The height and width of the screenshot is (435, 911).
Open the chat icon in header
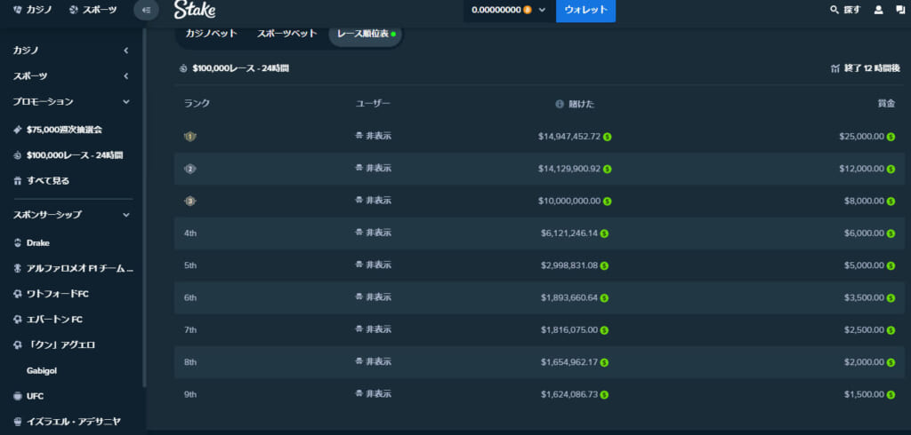click(900, 10)
